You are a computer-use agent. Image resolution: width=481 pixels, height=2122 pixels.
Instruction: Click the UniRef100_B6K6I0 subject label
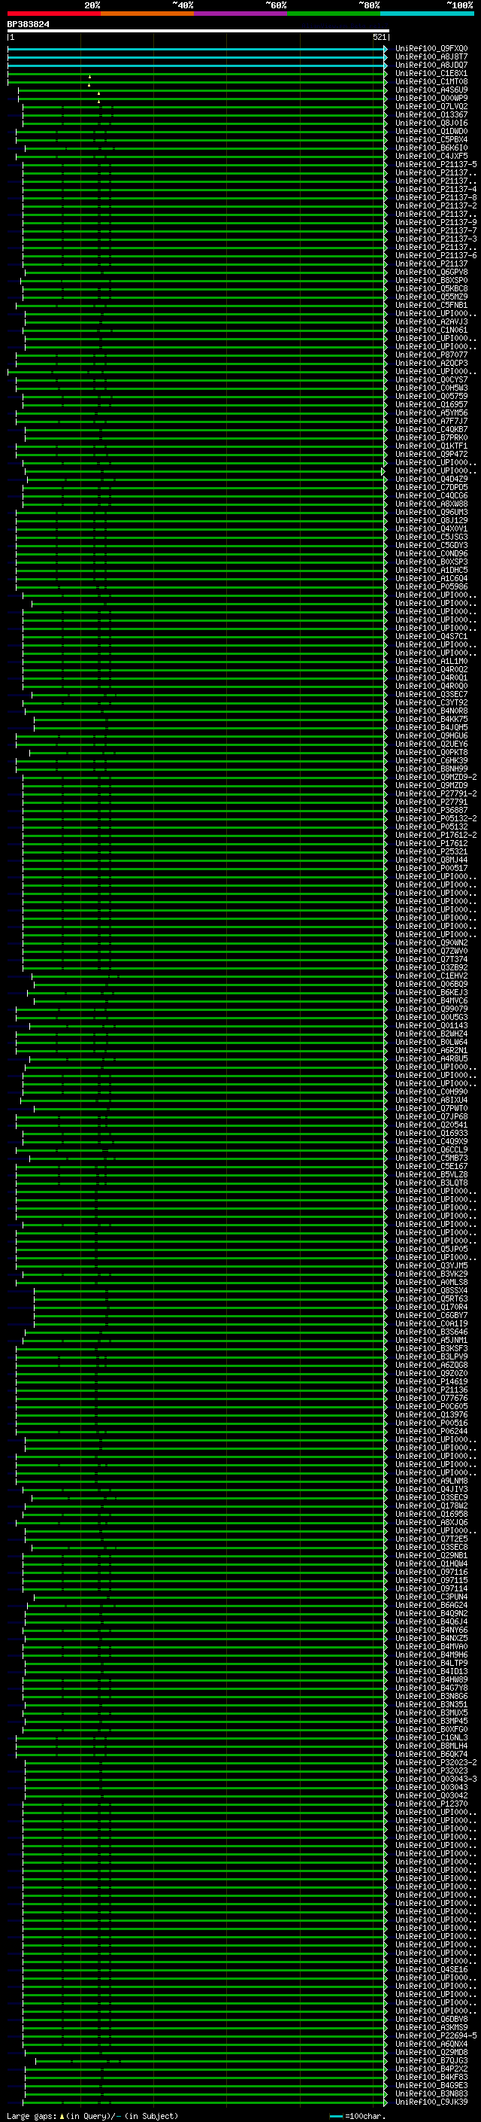(431, 148)
